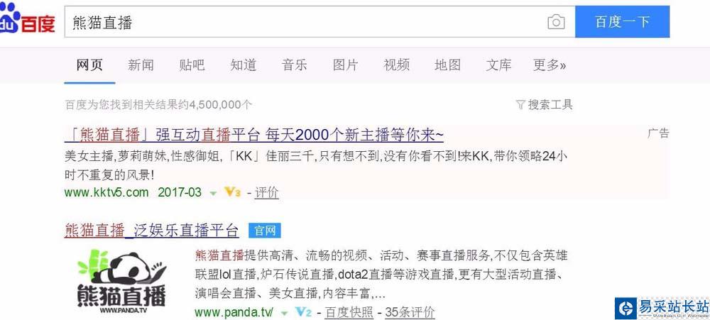Click the funnel icon beside 搜索工具
This screenshot has width=710, height=320.
point(520,105)
